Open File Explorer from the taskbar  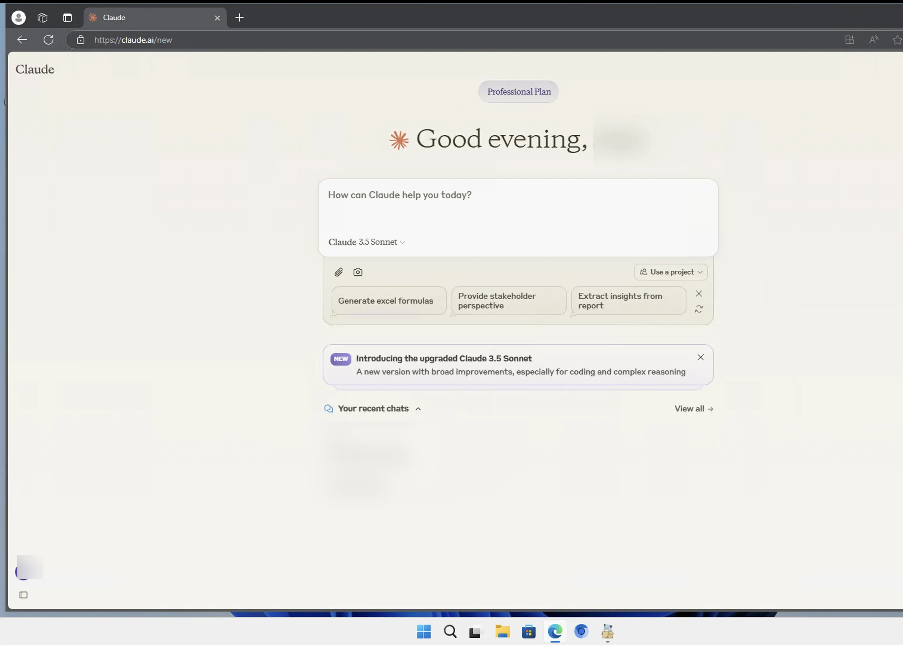click(502, 631)
